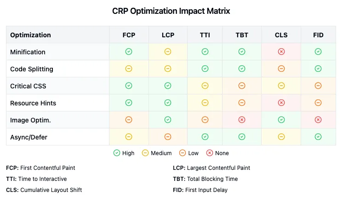This screenshot has width=343, height=203.
Task: Select the Critical CSS LCP high icon
Action: [168, 86]
